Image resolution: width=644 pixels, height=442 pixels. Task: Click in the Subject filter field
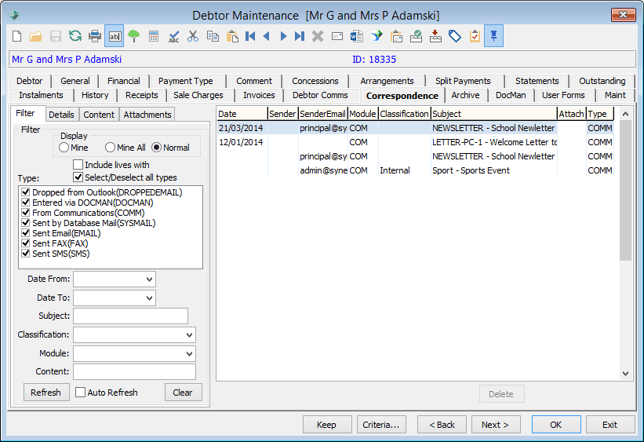click(131, 316)
